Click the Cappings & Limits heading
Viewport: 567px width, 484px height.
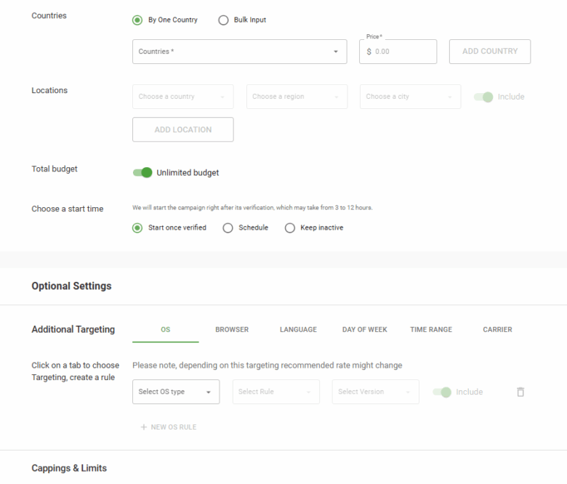coord(69,468)
